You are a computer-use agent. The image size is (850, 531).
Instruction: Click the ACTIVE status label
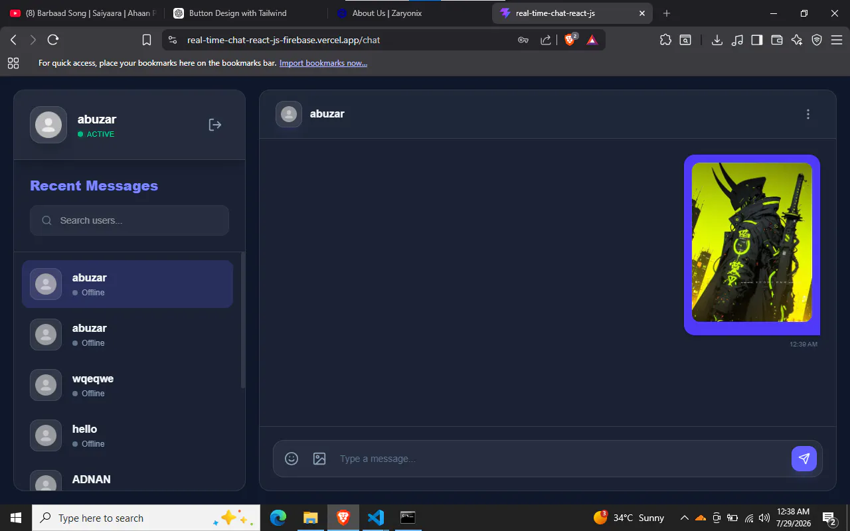click(100, 134)
